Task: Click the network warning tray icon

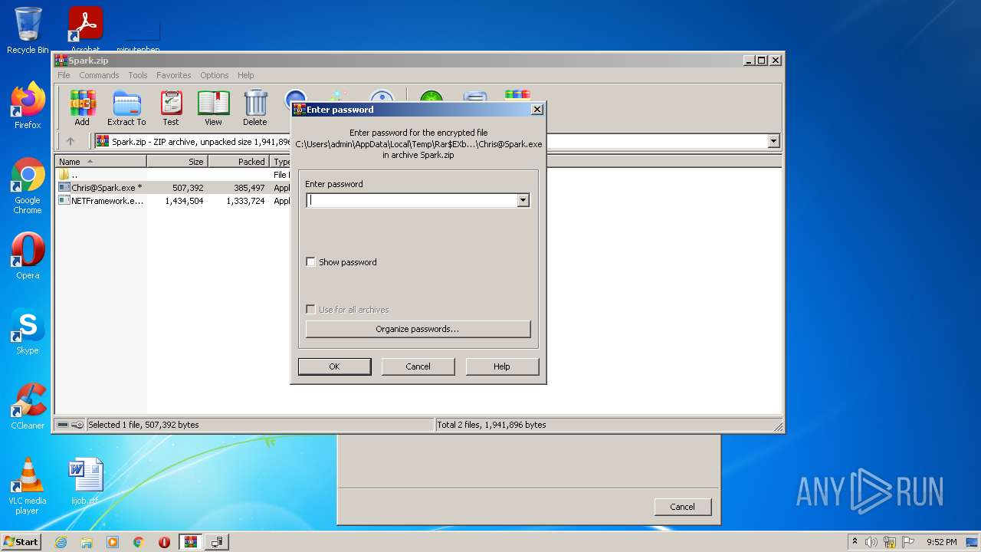Action: pos(890,542)
